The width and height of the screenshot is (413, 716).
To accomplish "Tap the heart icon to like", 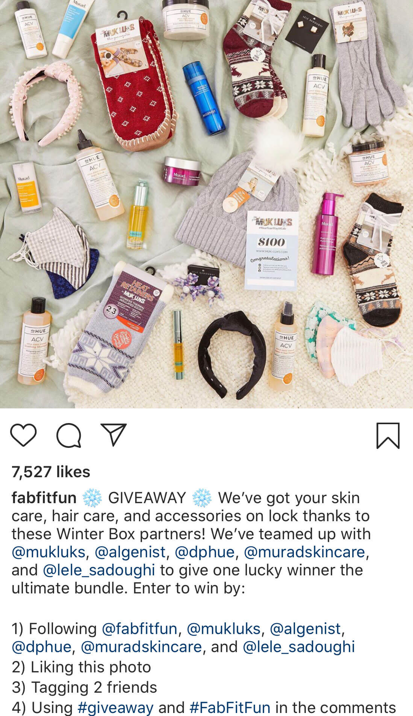I will pos(23,435).
